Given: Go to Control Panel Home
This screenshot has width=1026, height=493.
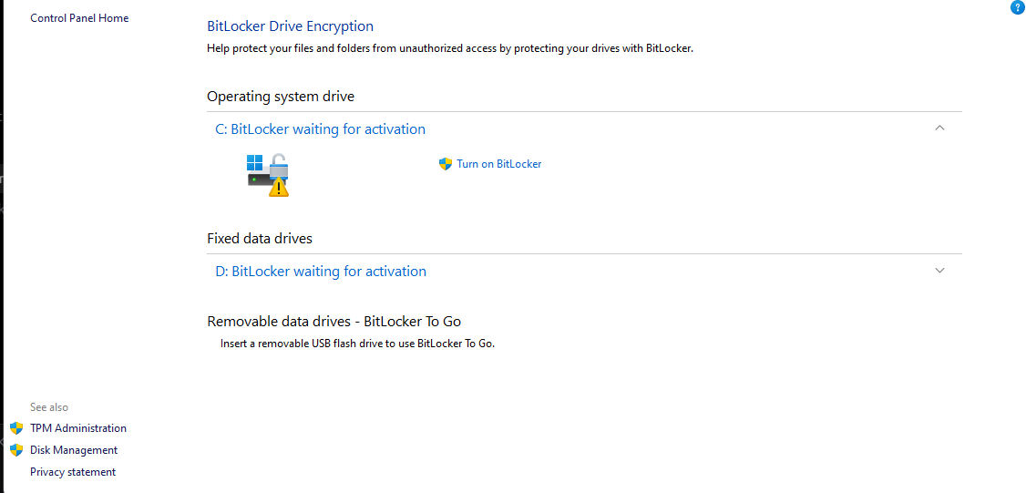Looking at the screenshot, I should coord(79,18).
